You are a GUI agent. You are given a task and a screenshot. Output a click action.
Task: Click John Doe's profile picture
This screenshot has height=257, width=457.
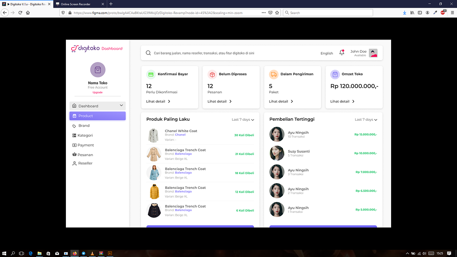pyautogui.click(x=373, y=53)
